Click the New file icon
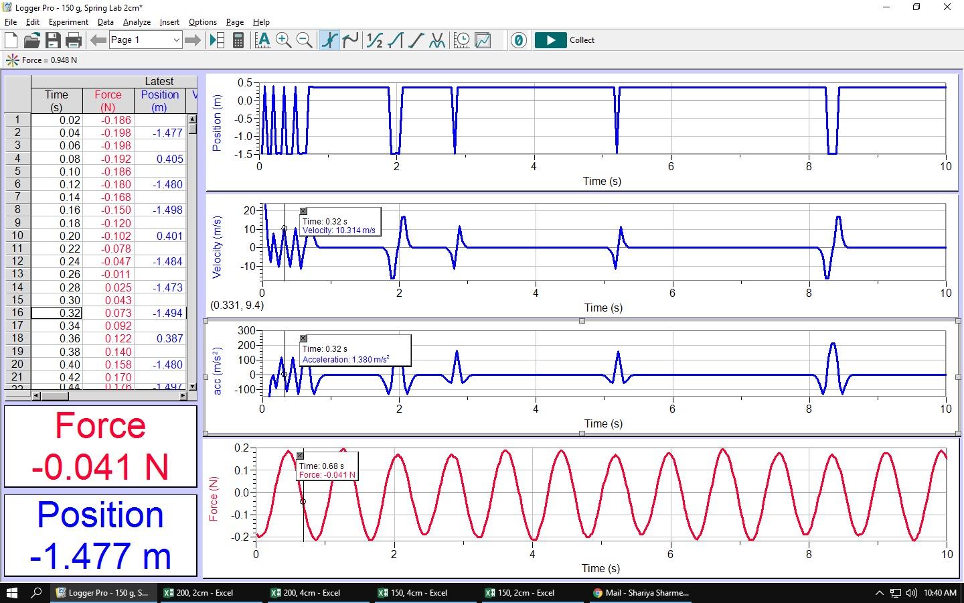This screenshot has width=964, height=603. (11, 40)
